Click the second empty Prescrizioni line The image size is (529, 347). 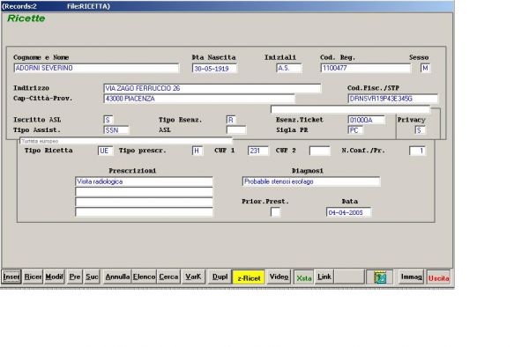144,192
